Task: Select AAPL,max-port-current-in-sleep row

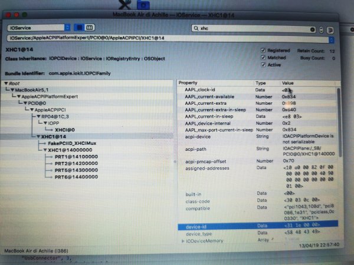Action: (x=257, y=130)
